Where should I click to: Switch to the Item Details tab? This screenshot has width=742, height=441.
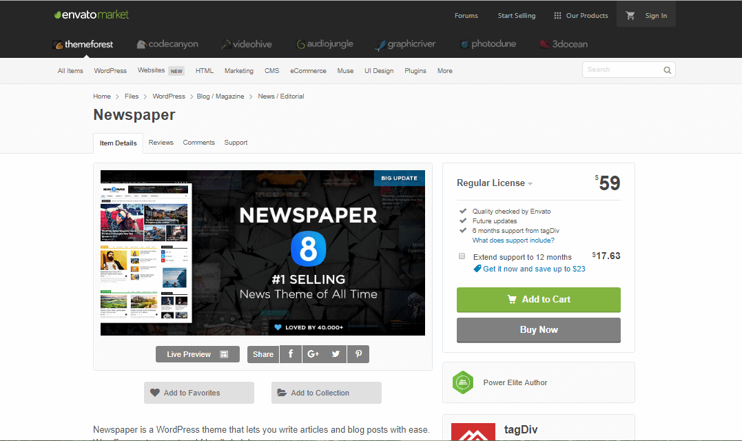tap(118, 143)
